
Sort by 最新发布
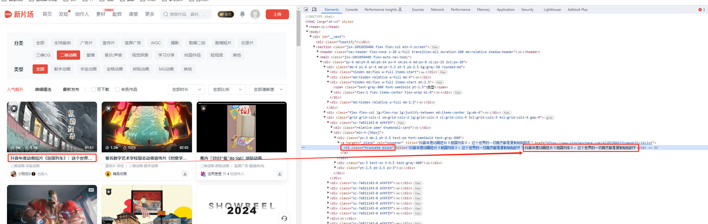point(71,89)
